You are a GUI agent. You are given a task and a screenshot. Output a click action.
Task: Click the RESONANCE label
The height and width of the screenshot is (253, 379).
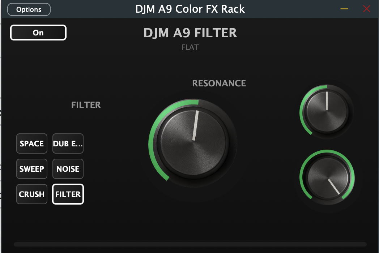point(219,83)
